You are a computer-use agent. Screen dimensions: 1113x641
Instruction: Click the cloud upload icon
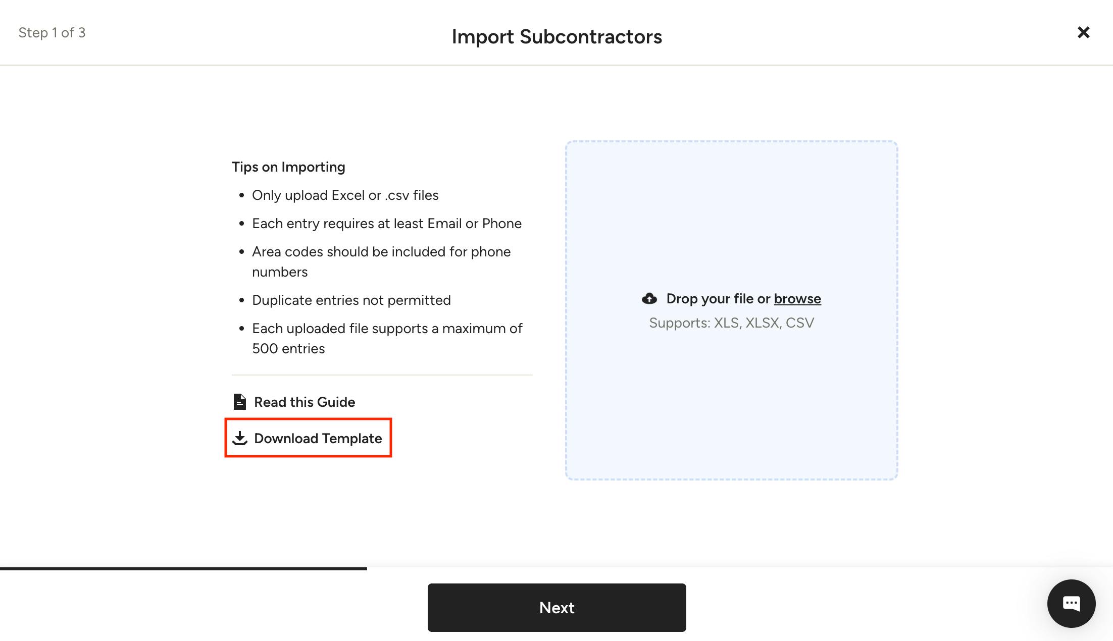(649, 299)
